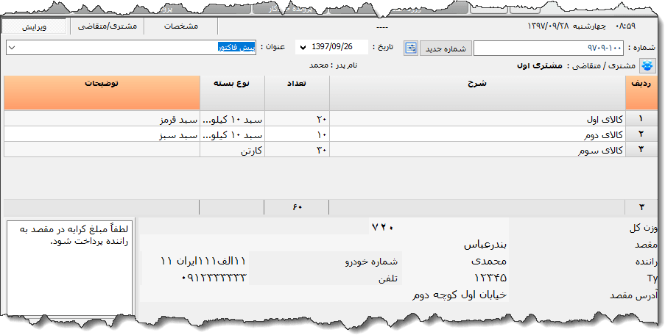Viewport: 665px width, 335px height.
Task: Expand the عنوان combo box arrow
Action: pyautogui.click(x=12, y=48)
